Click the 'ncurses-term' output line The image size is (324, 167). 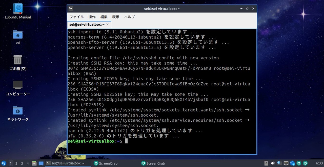[142, 37]
